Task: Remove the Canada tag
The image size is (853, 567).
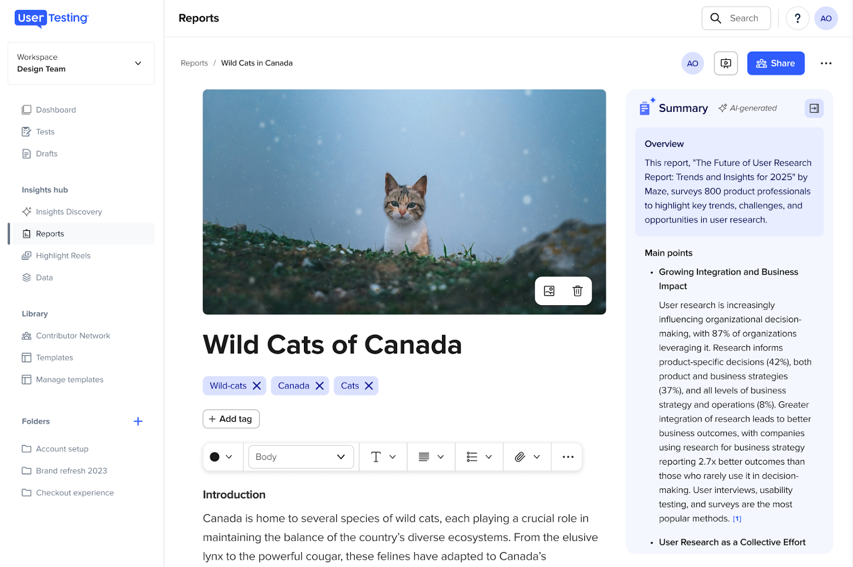Action: pyautogui.click(x=319, y=386)
